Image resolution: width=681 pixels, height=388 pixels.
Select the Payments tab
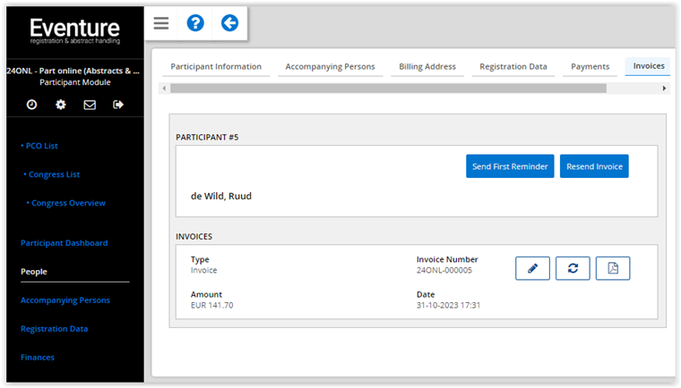590,67
